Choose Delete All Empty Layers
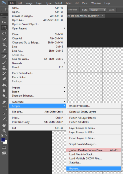 coord(94,112)
